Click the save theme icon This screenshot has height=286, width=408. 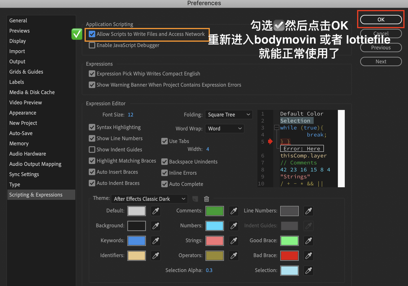(x=195, y=199)
